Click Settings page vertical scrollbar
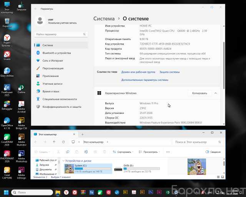 point(224,65)
